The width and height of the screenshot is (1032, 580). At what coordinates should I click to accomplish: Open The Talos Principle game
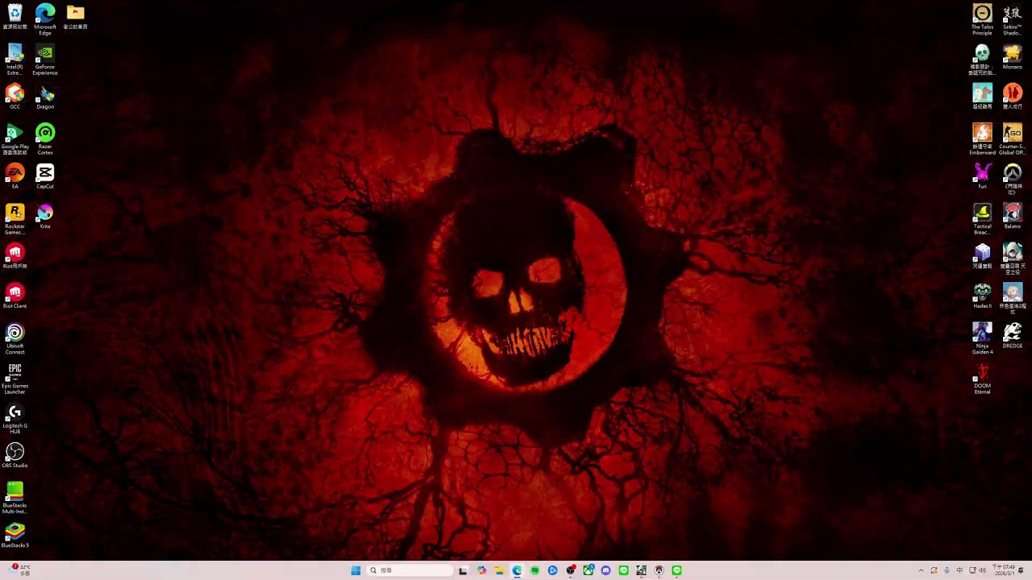tap(982, 19)
